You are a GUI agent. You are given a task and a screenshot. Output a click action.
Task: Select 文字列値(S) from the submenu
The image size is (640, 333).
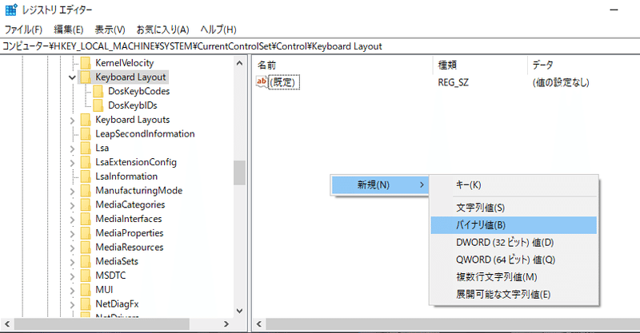click(514, 208)
